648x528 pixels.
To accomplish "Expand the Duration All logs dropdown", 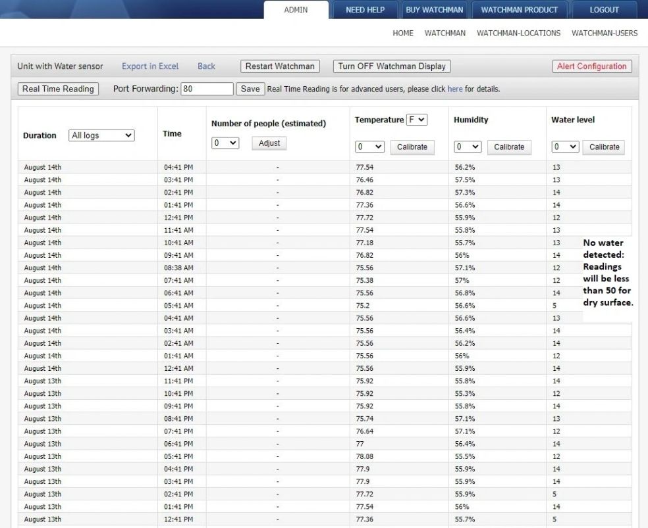I will tap(101, 135).
